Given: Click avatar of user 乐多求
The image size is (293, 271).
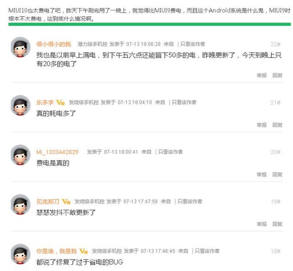Looking at the screenshot, I should pos(21,105).
